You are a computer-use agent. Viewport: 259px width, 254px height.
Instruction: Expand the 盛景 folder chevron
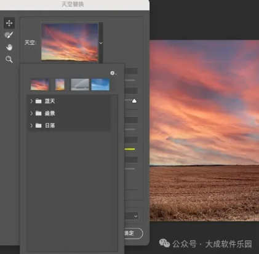click(31, 113)
